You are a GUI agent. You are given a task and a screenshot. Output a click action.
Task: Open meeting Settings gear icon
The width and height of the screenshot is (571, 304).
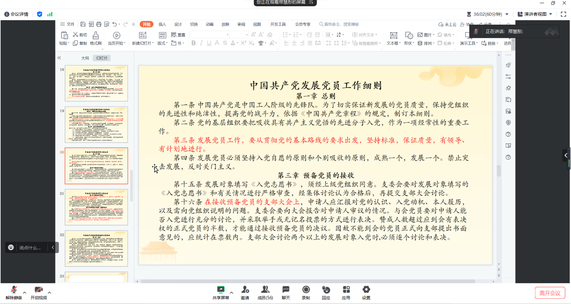pos(366,290)
